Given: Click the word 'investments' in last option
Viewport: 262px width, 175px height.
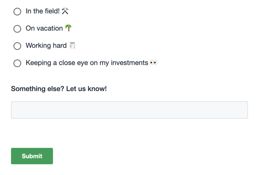Looking at the screenshot, I should (x=129, y=63).
